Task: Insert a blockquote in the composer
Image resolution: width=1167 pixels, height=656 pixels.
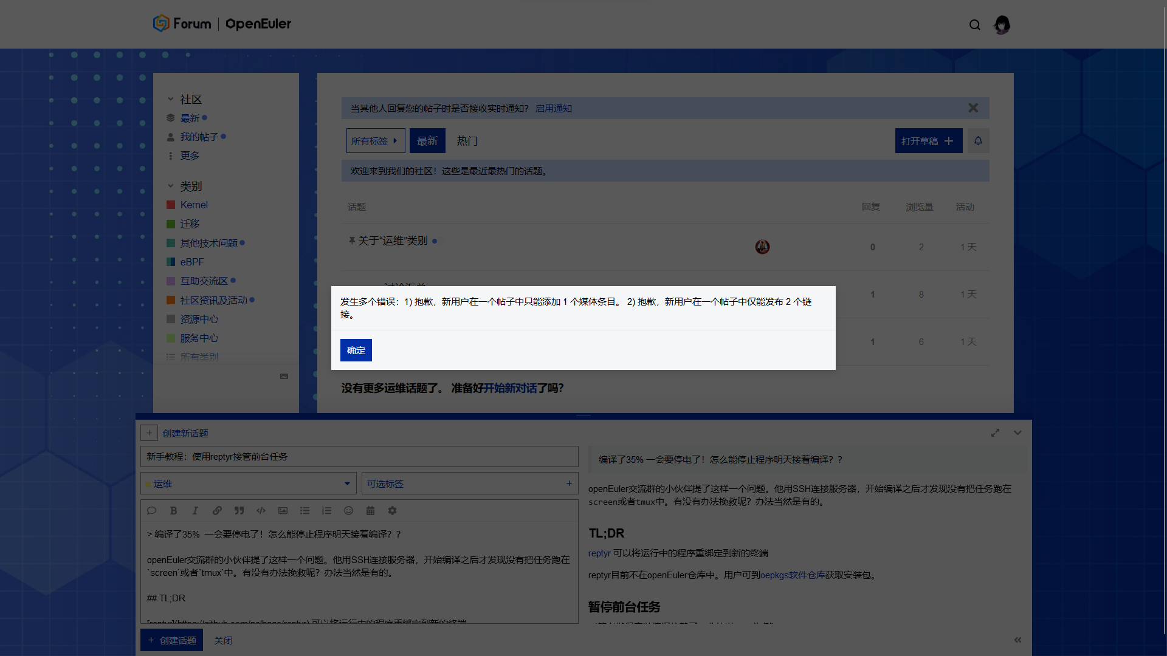Action: click(239, 510)
